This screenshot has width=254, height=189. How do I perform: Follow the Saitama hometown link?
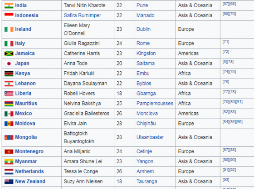[146, 64]
